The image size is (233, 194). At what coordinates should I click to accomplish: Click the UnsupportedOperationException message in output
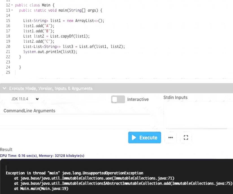tap(75, 173)
